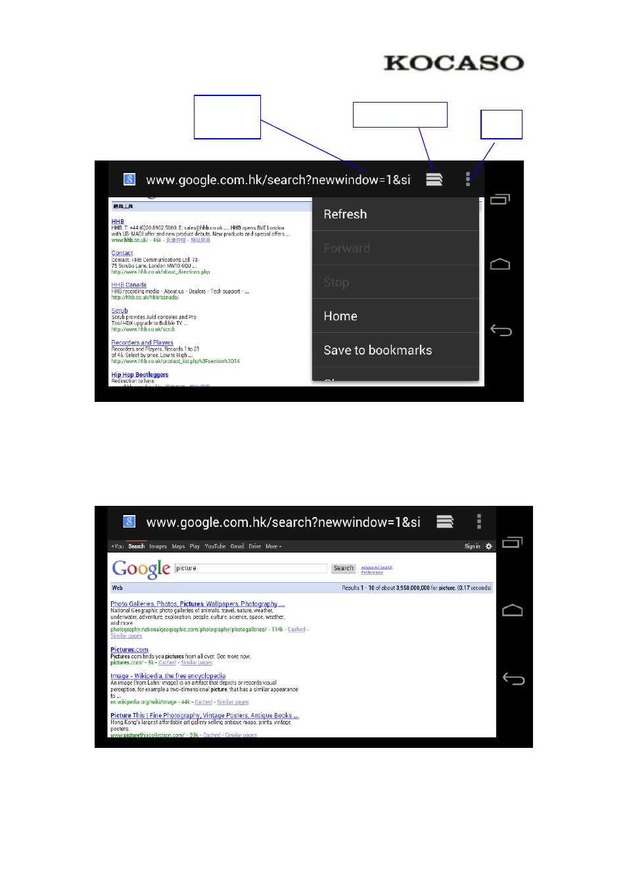Viewport: 627px width, 888px height.
Task: Open Cached link for nationalgeographic result
Action: [x=296, y=629]
